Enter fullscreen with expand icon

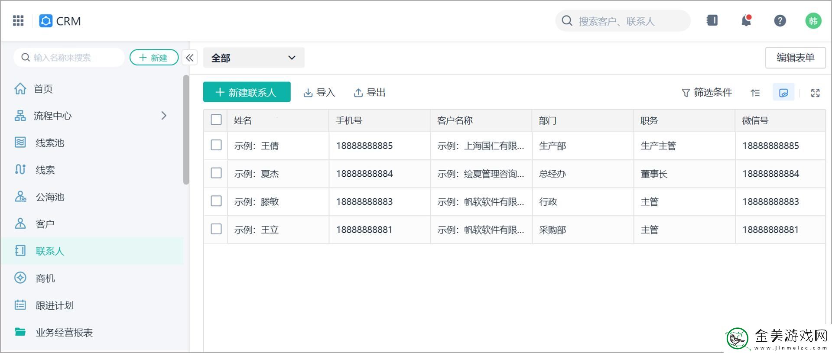[815, 93]
